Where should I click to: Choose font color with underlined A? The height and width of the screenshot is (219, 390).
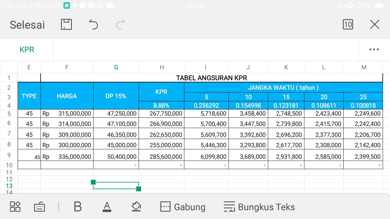pos(107,207)
